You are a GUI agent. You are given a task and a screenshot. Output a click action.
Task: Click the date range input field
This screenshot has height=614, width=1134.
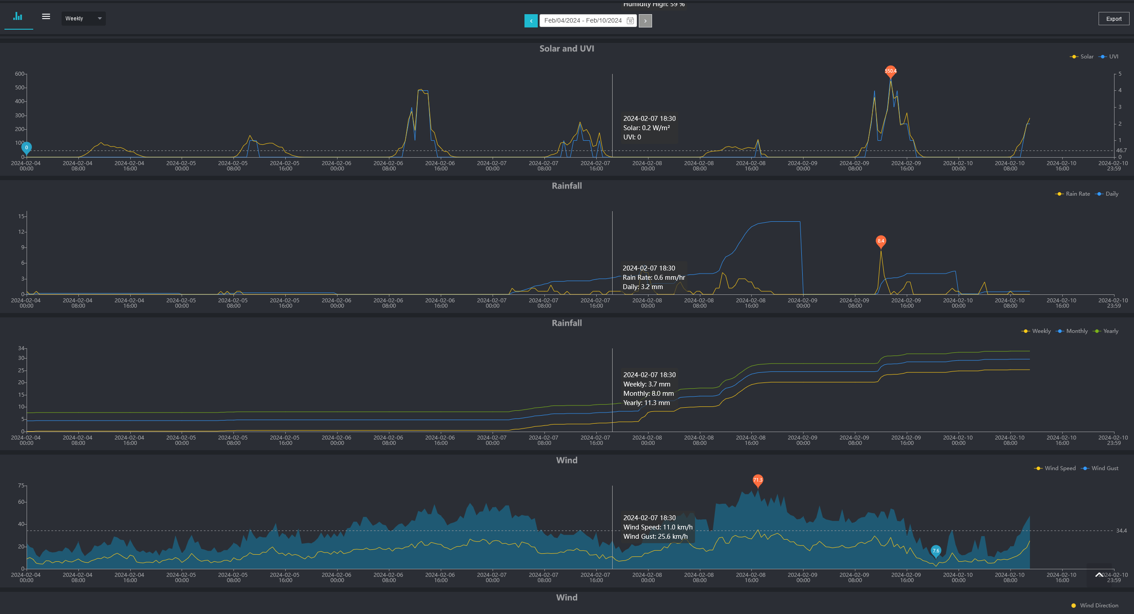[x=582, y=21]
